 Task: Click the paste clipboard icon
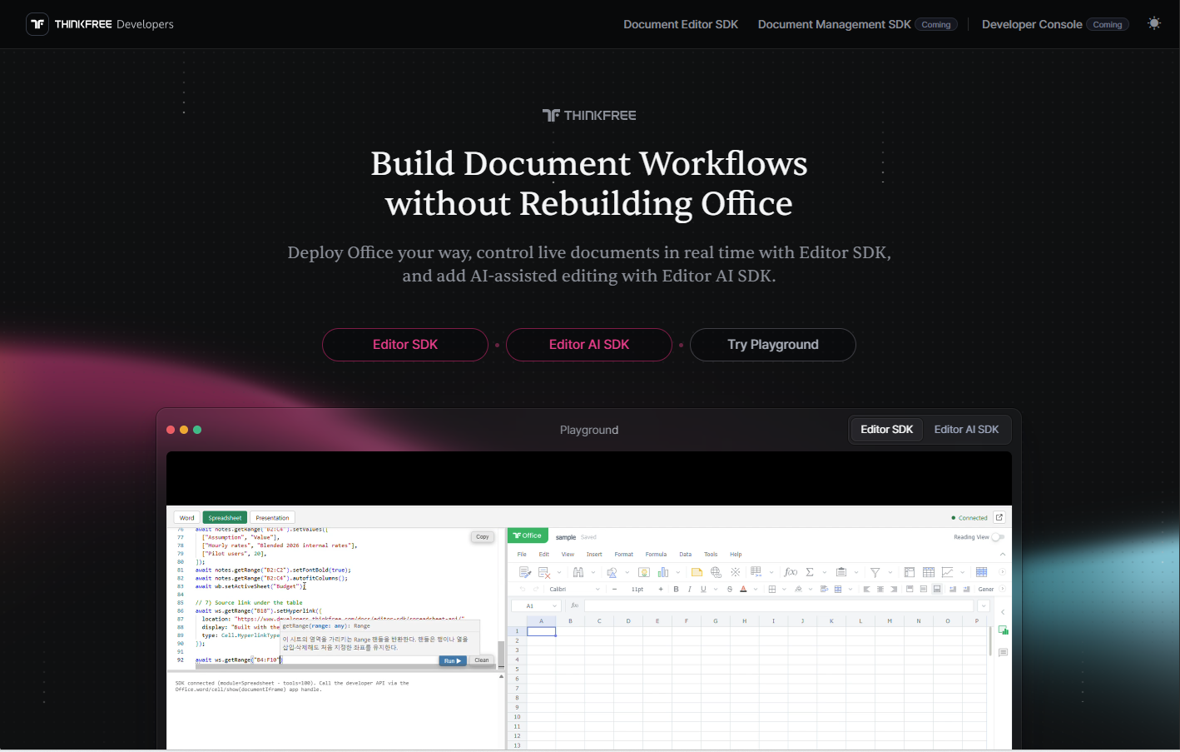841,572
